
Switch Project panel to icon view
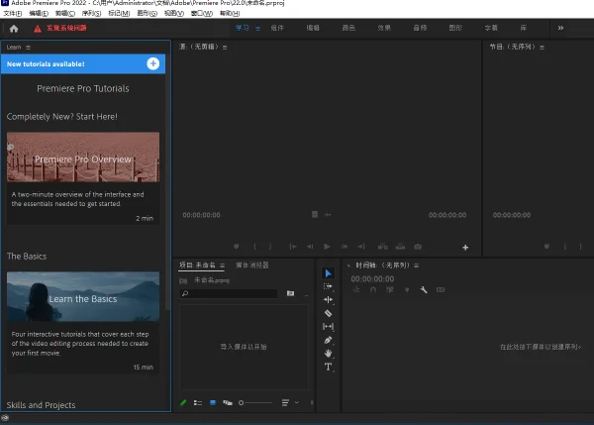[213, 402]
